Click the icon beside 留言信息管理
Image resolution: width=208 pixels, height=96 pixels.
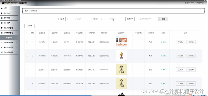click(x=2, y=48)
